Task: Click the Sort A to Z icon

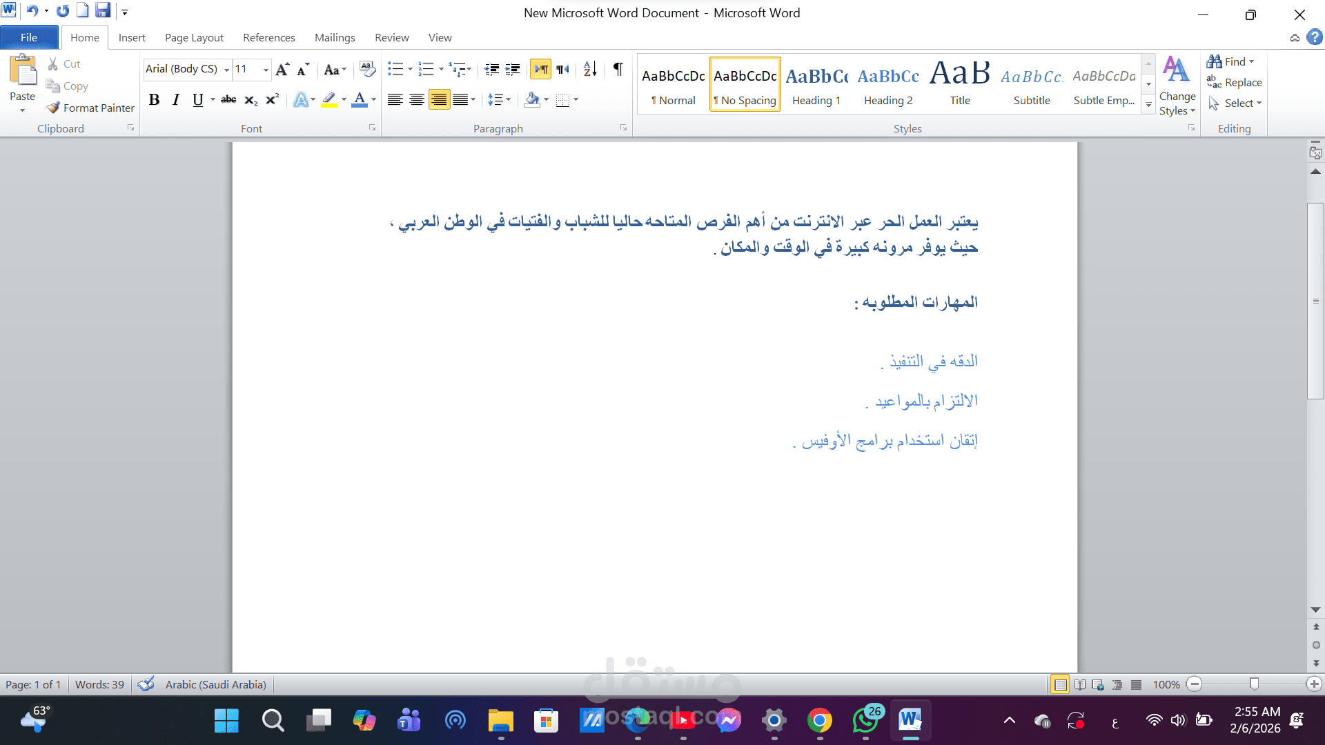Action: tap(590, 69)
